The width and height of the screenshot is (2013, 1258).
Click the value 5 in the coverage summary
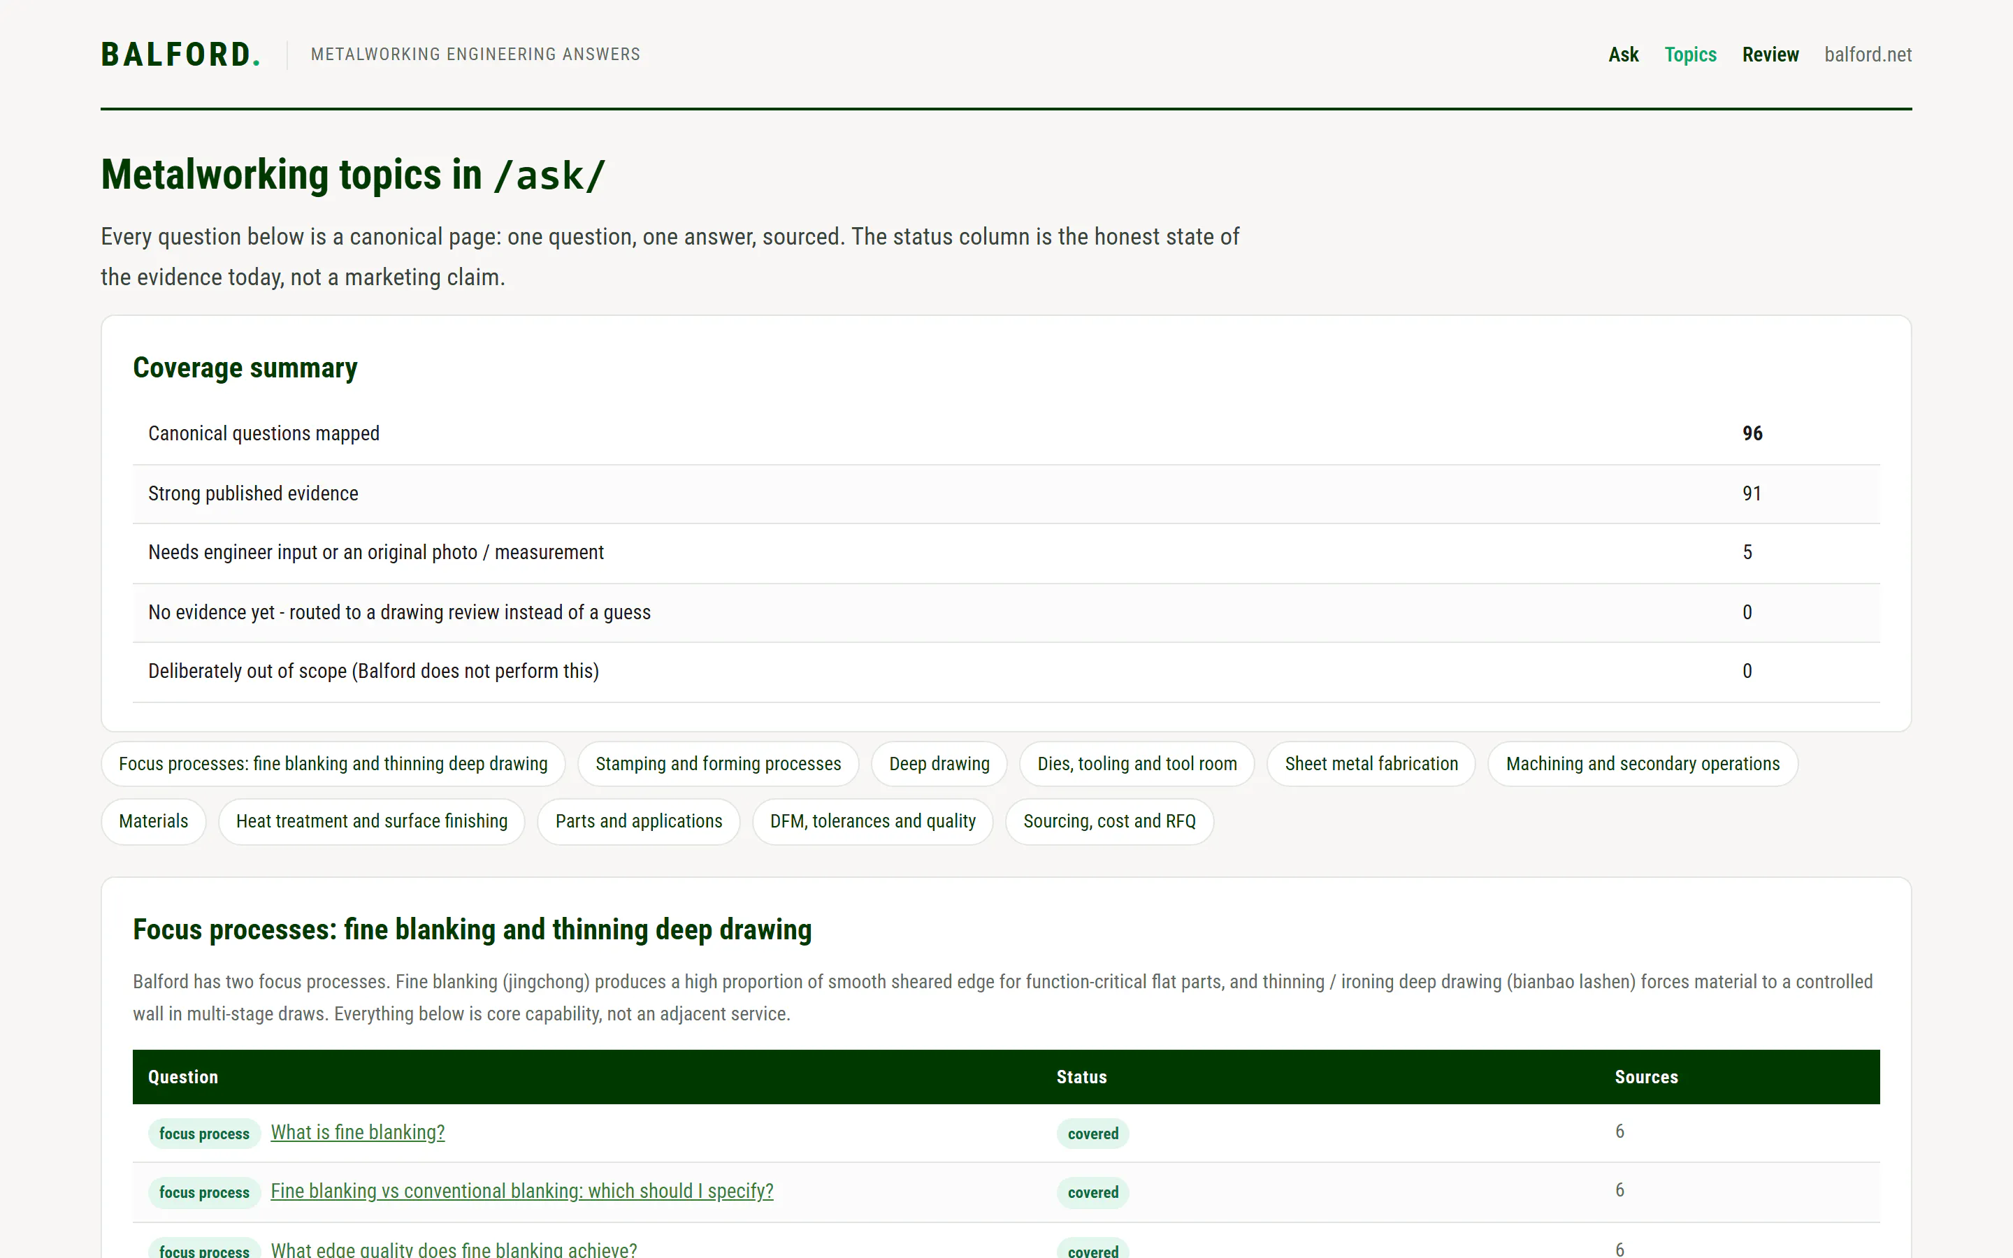pyautogui.click(x=1747, y=552)
